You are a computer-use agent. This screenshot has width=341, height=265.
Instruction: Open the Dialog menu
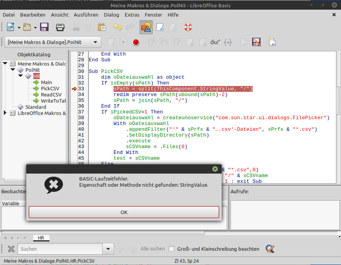(111, 15)
